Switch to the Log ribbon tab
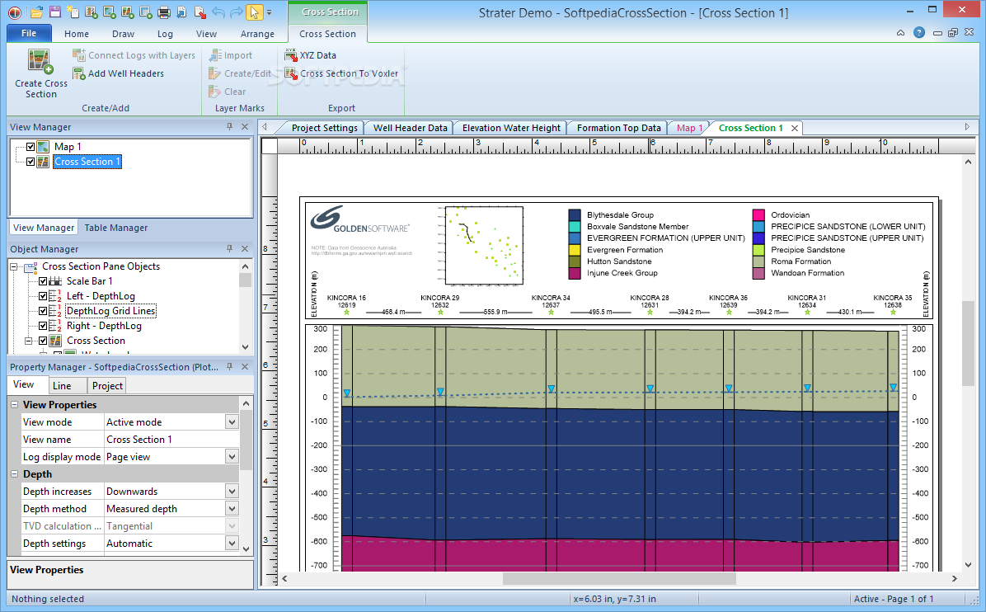This screenshot has width=986, height=612. (x=166, y=34)
